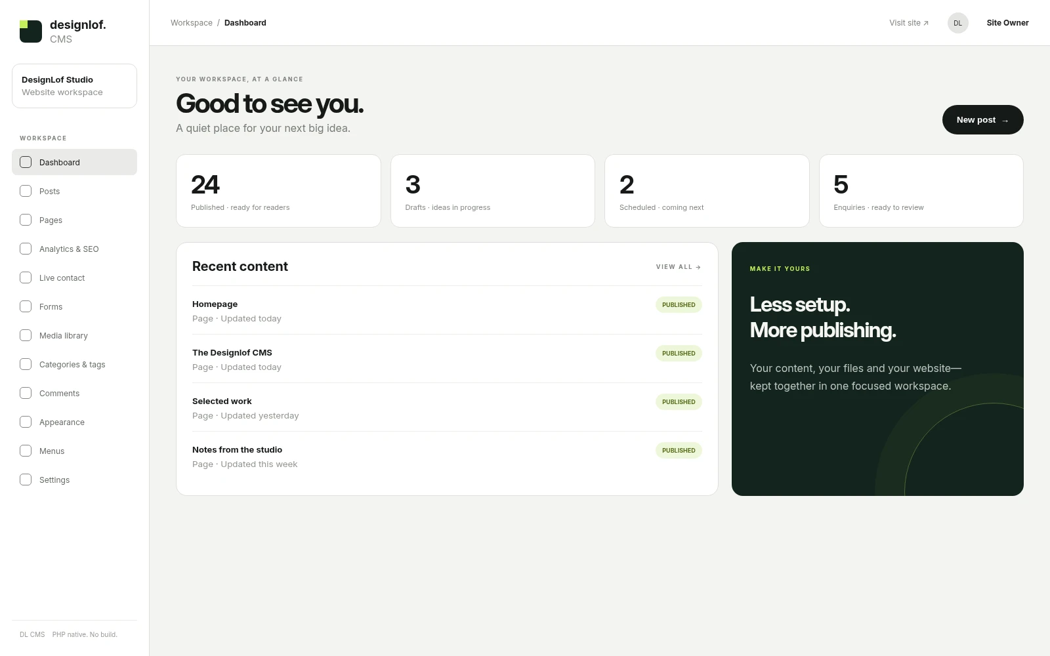Screen dimensions: 1050x656
Task: Open the Homepage content row
Action: click(x=447, y=310)
